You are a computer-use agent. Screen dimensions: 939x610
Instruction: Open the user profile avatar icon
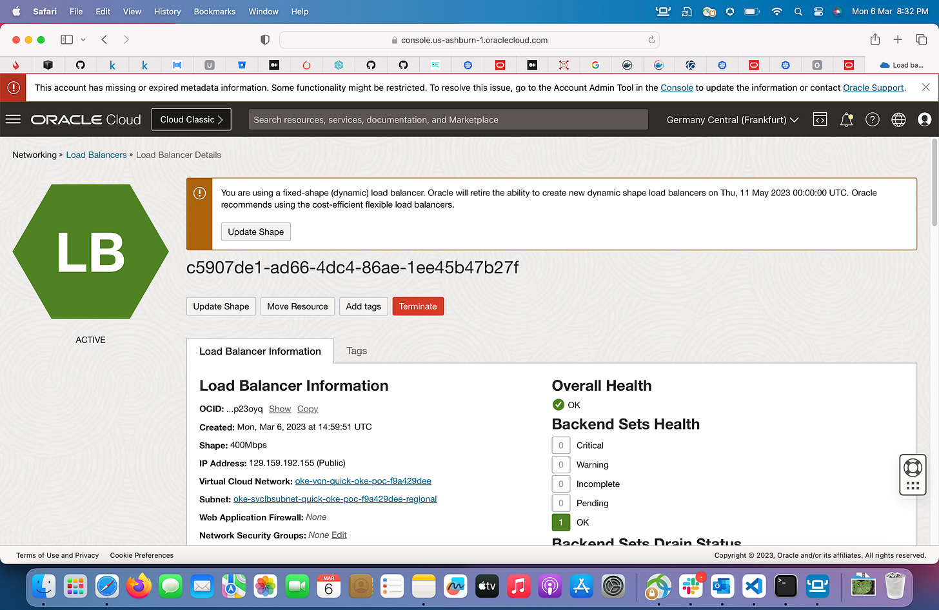[x=924, y=119]
